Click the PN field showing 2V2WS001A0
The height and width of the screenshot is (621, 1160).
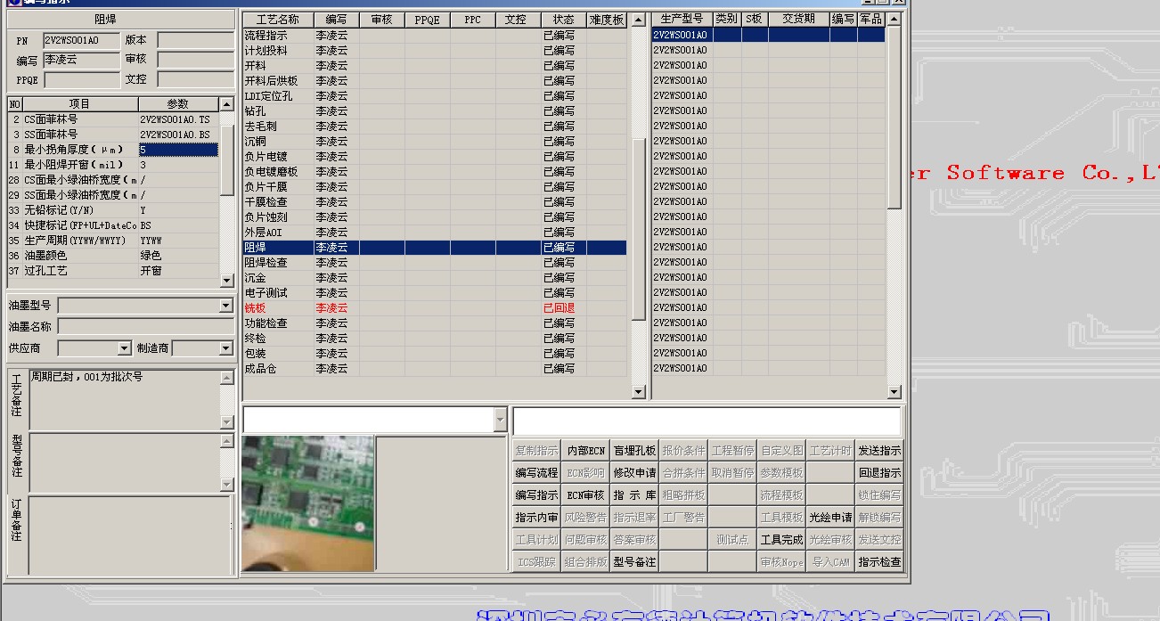point(81,40)
